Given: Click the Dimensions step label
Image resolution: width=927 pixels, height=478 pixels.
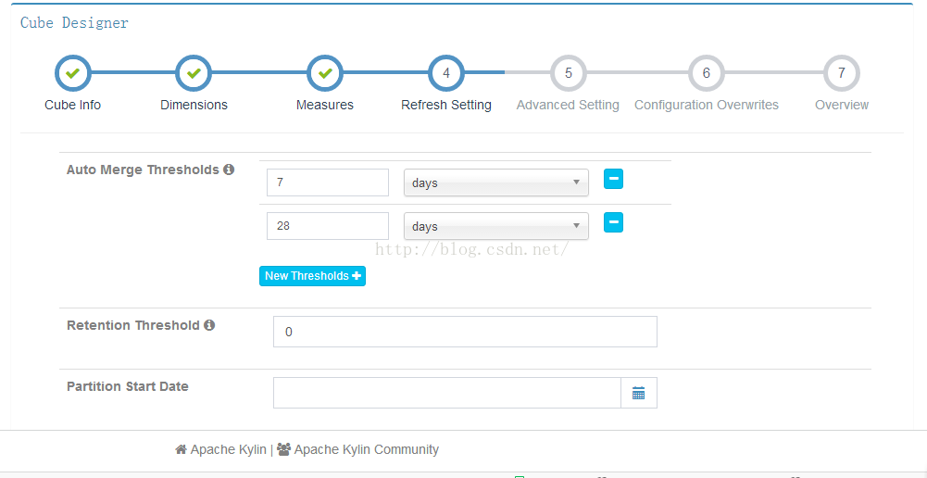Looking at the screenshot, I should [x=194, y=105].
